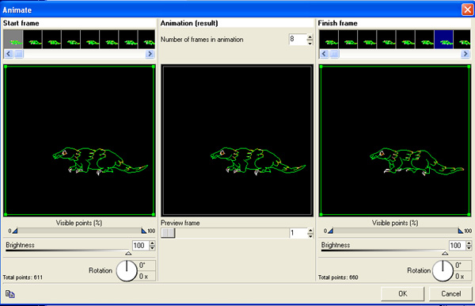Viewport: 475px width, 306px height.
Task: Decrease Finish frame Brightness value
Action: [469, 248]
